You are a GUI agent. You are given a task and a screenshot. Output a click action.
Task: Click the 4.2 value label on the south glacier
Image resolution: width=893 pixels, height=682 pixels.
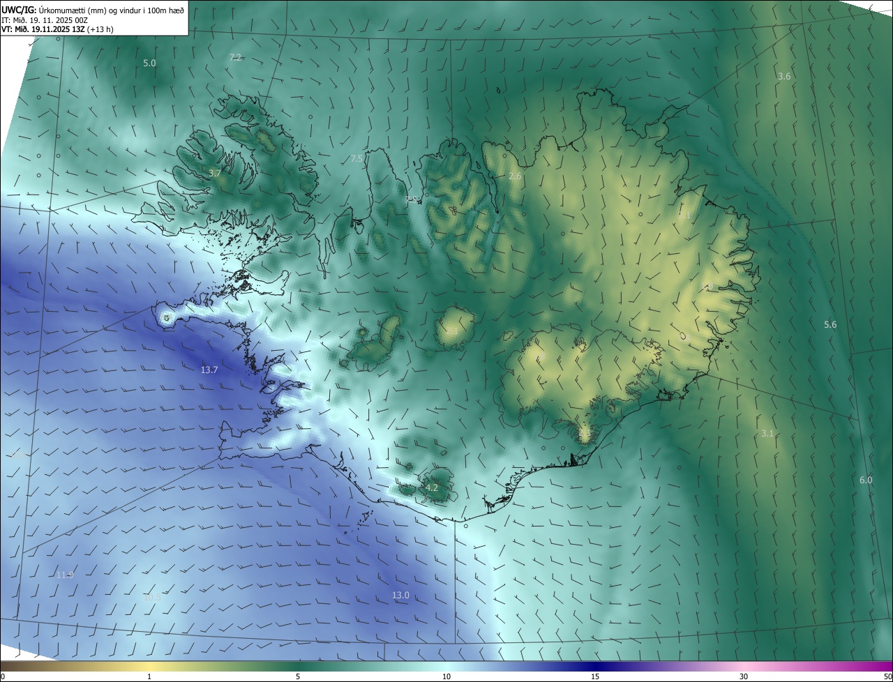[431, 488]
